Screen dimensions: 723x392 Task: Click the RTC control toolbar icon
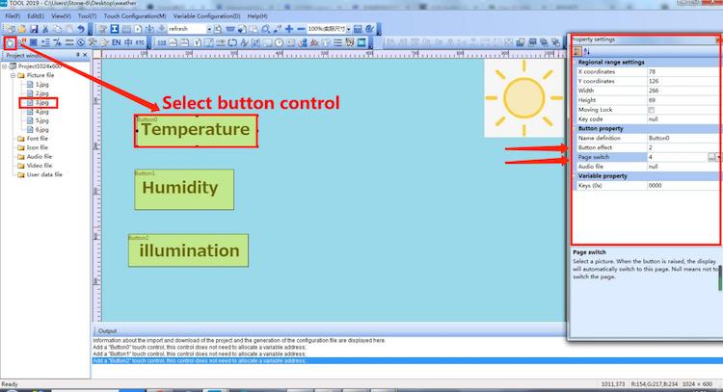click(x=141, y=42)
